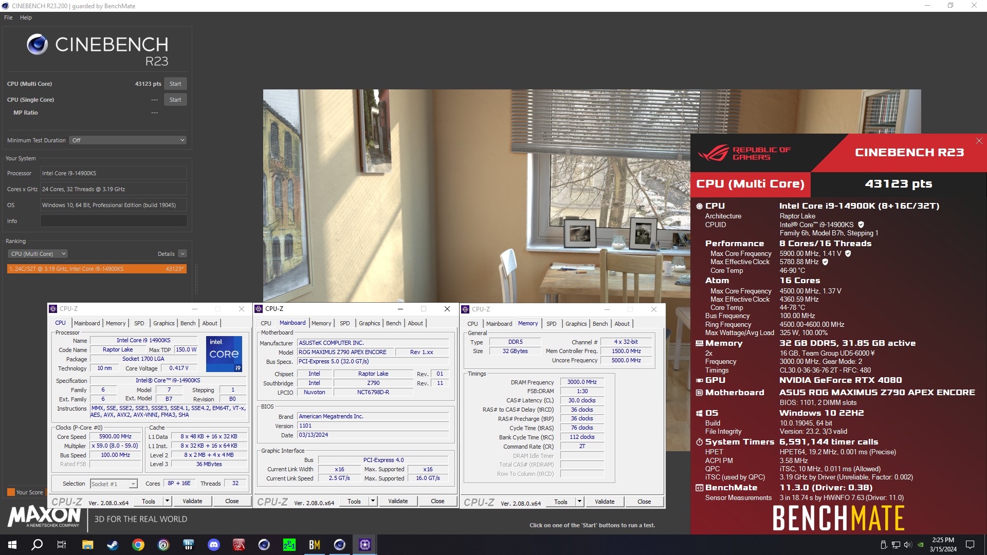The height and width of the screenshot is (555, 987).
Task: Switch to Graphics tab in CPU-Z Mainboard window
Action: coord(369,323)
